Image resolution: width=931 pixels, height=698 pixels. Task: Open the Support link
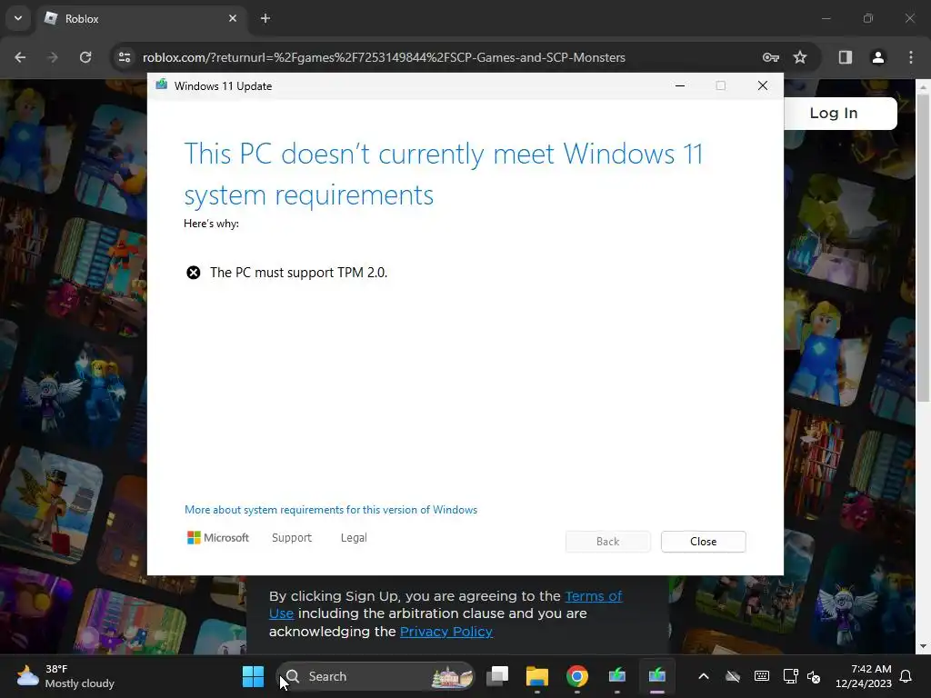[292, 538]
